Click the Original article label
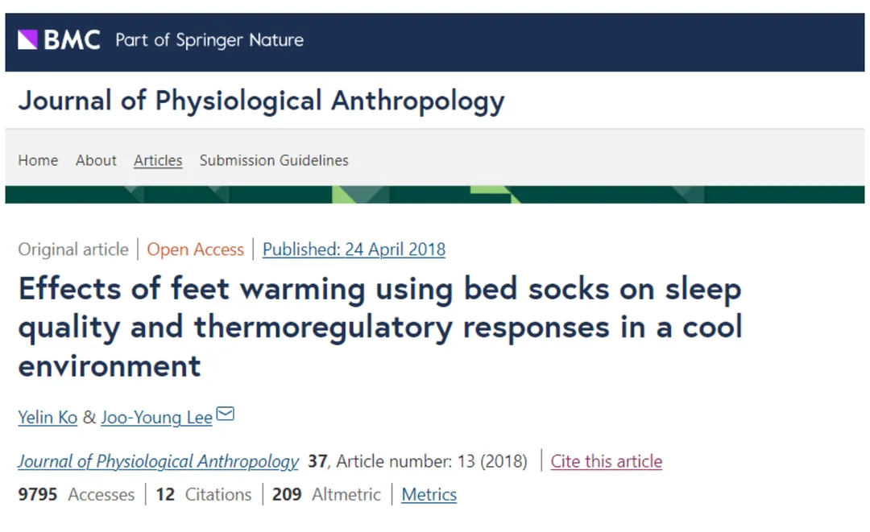Screen dimensions: 870x532 73,250
